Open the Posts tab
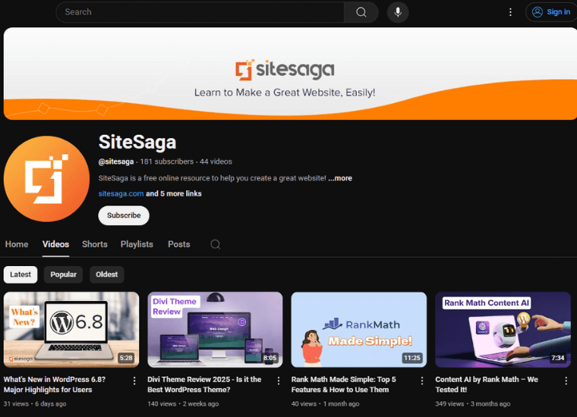The height and width of the screenshot is (417, 577). click(179, 244)
